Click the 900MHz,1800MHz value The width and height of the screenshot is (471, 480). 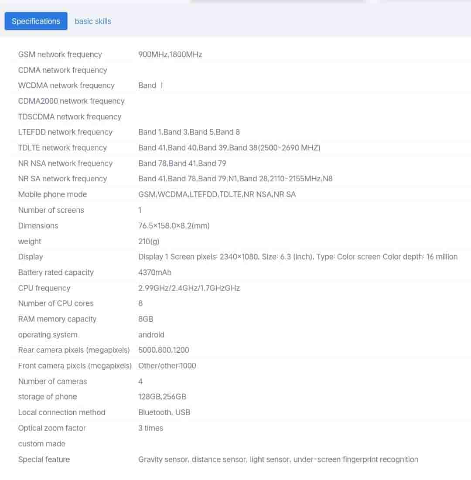click(170, 54)
